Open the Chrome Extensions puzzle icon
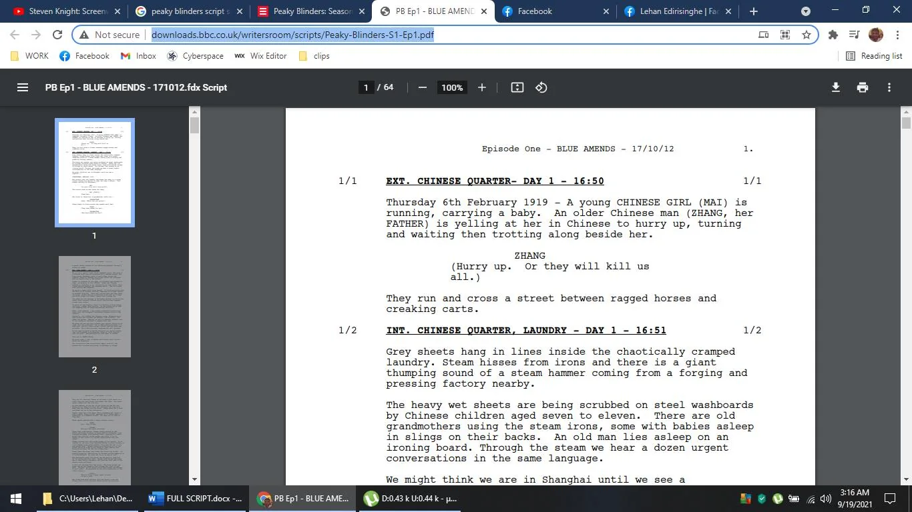The image size is (912, 512). tap(833, 35)
